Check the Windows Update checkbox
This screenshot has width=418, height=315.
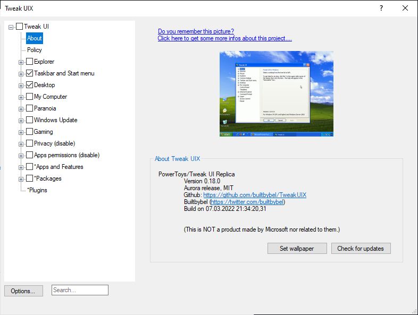[30, 120]
